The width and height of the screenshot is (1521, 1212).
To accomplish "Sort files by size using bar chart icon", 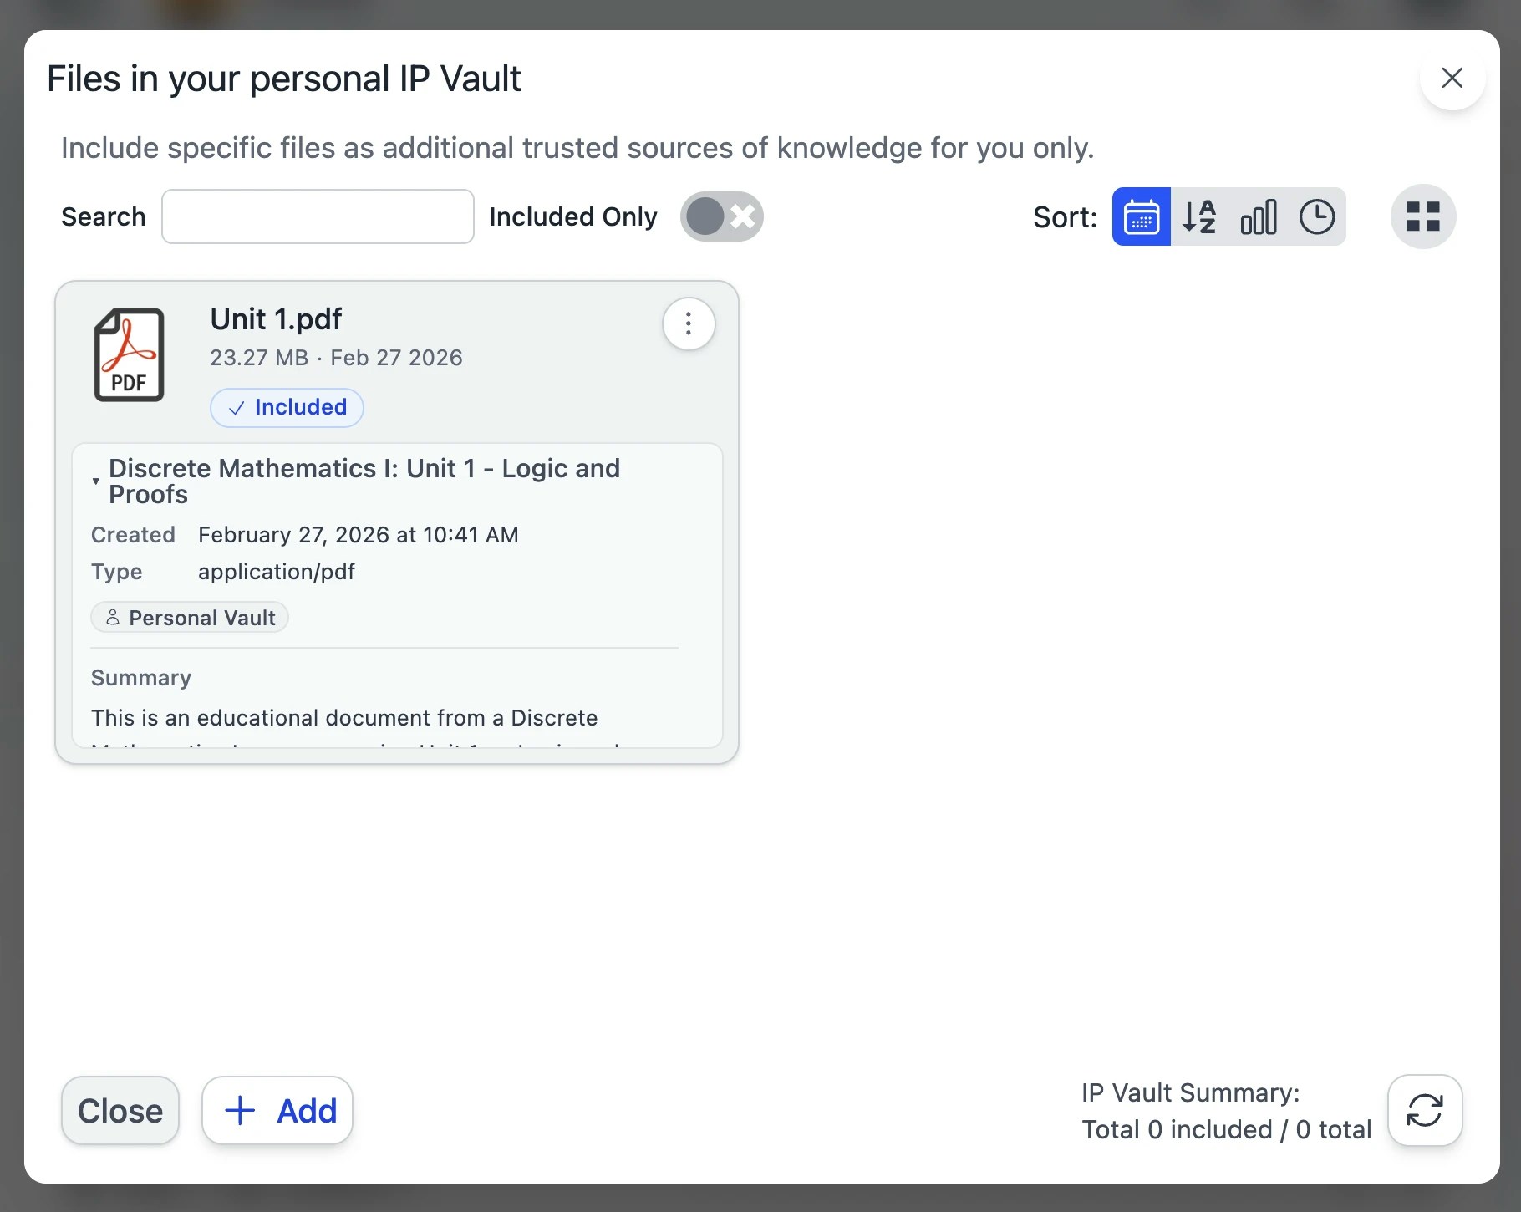I will pyautogui.click(x=1259, y=216).
